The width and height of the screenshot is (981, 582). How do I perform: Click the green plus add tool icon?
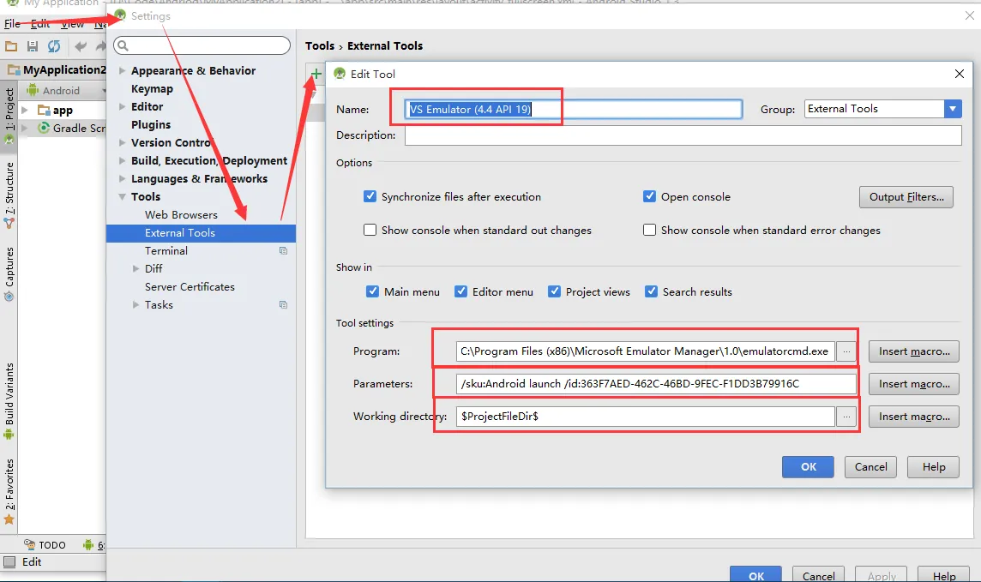[316, 74]
